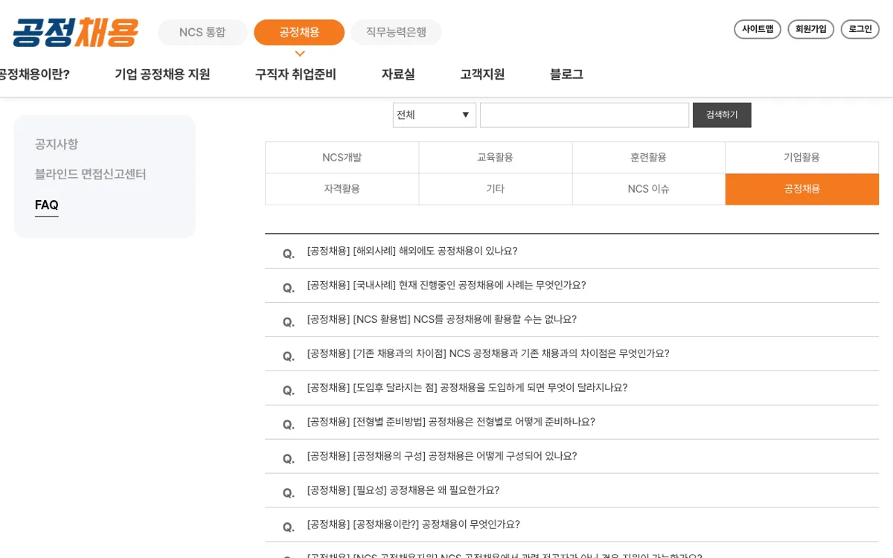Open the 사이트맵 link

(x=758, y=29)
